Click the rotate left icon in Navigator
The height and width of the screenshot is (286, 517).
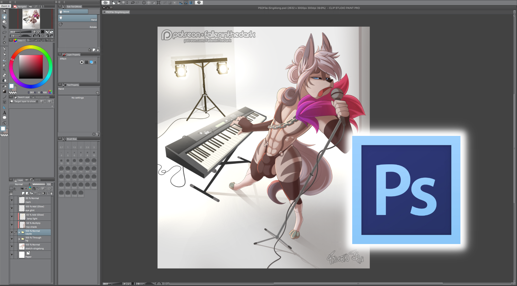pos(35,36)
